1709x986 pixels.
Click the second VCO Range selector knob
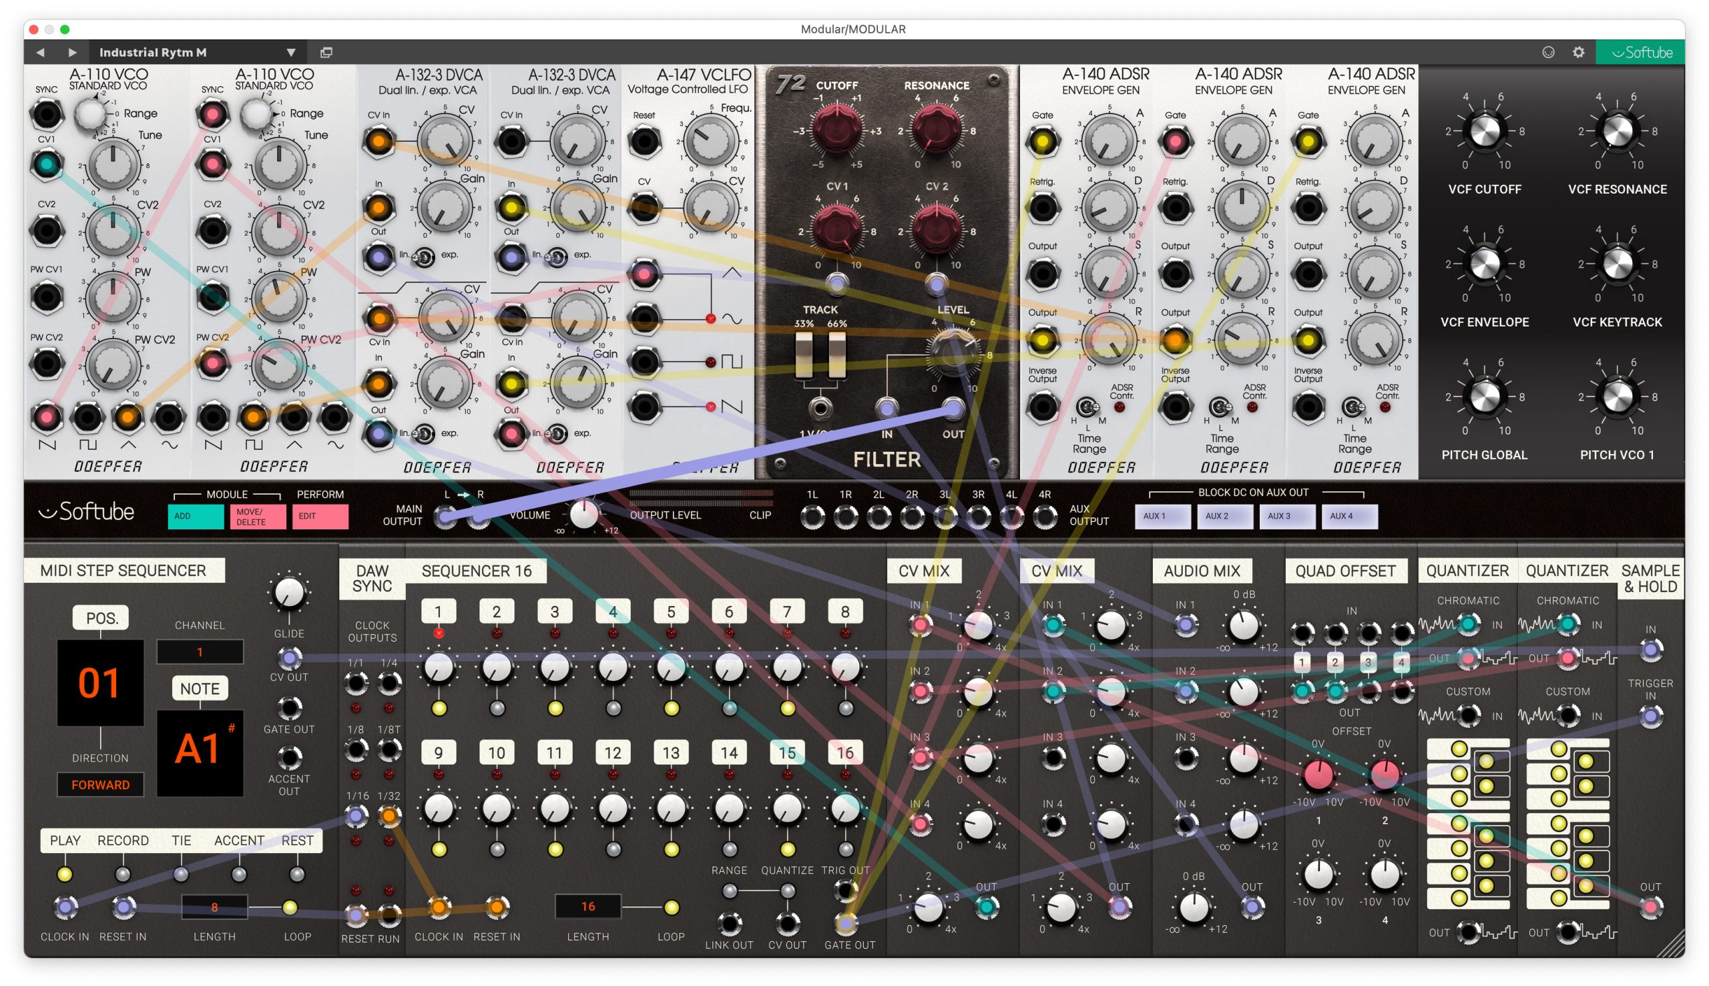(x=256, y=113)
